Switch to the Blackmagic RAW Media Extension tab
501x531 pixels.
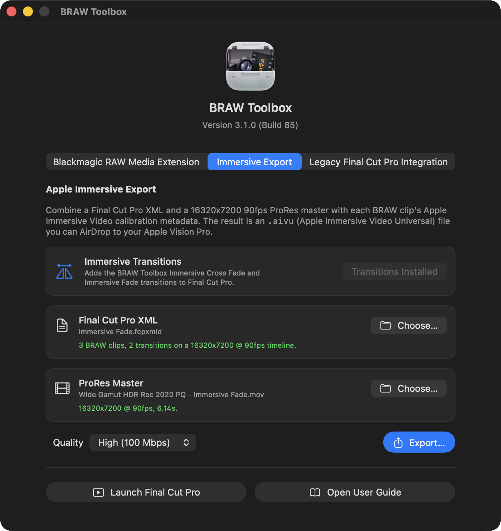[x=126, y=162]
